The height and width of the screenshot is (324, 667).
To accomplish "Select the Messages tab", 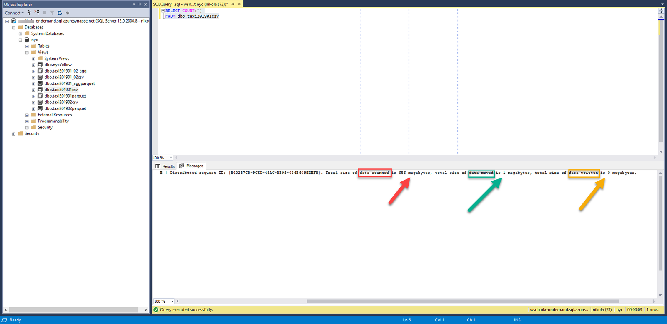I will 192,166.
